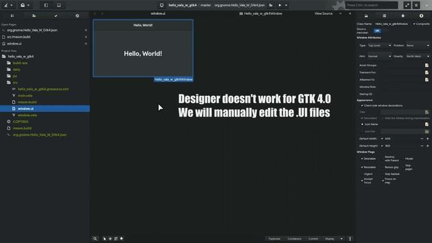
Task: Open Display widget palette
Action: [x=329, y=238]
